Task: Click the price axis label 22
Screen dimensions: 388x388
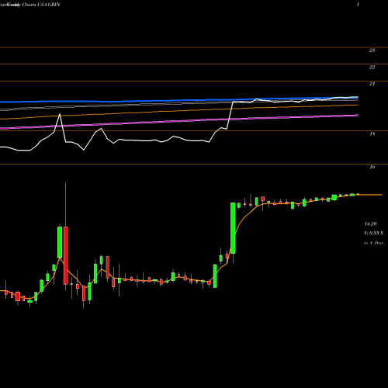Action: [x=372, y=68]
